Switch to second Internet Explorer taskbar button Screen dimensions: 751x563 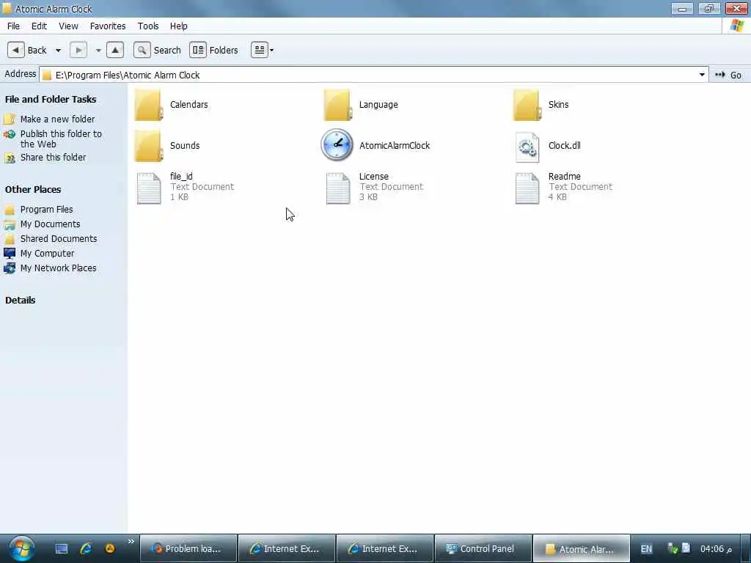click(384, 548)
